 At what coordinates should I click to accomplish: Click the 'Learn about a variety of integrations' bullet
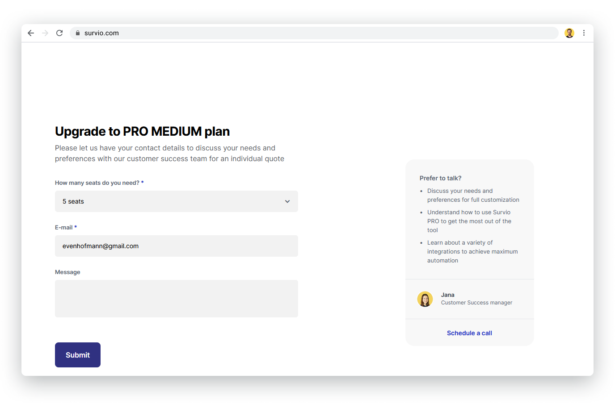pyautogui.click(x=472, y=251)
